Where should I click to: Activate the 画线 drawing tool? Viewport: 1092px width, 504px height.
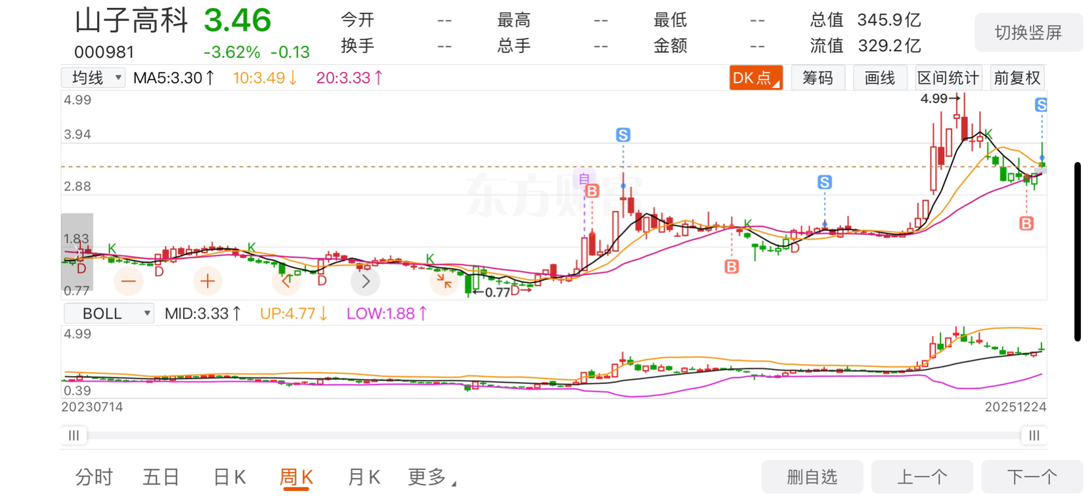click(880, 78)
